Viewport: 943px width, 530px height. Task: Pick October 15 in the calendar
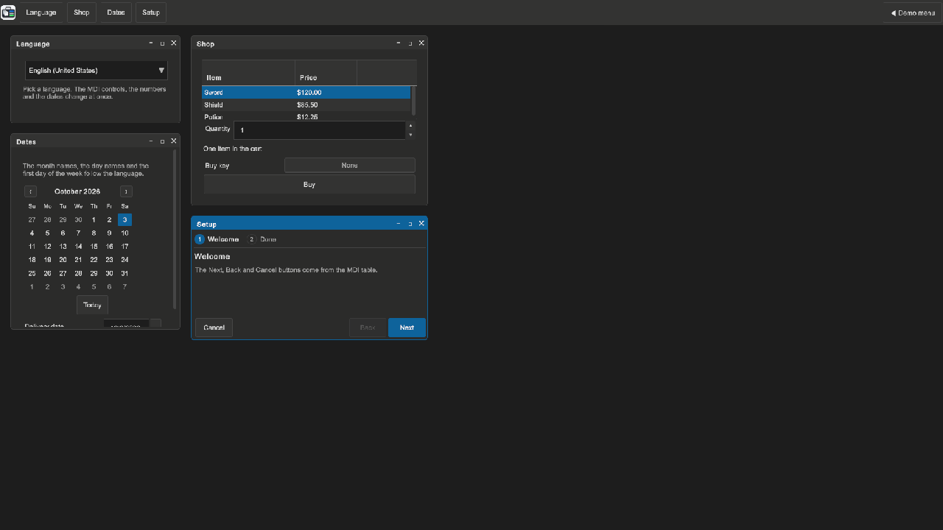coord(94,247)
